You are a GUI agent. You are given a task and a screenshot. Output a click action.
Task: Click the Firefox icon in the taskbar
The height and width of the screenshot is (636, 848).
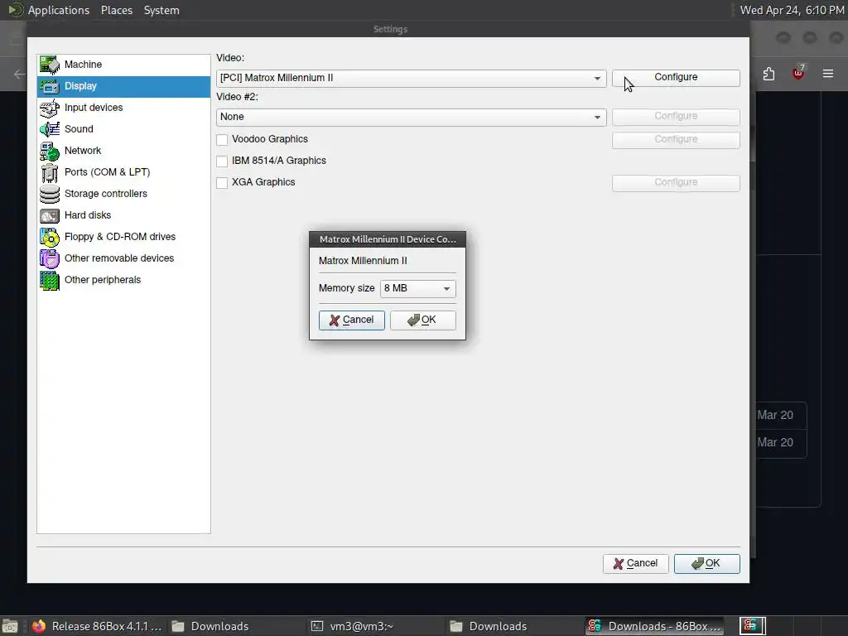pos(39,626)
